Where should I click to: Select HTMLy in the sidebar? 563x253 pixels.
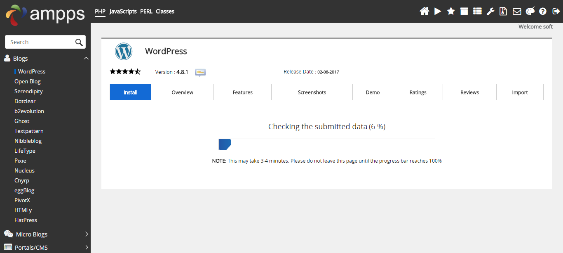[23, 210]
